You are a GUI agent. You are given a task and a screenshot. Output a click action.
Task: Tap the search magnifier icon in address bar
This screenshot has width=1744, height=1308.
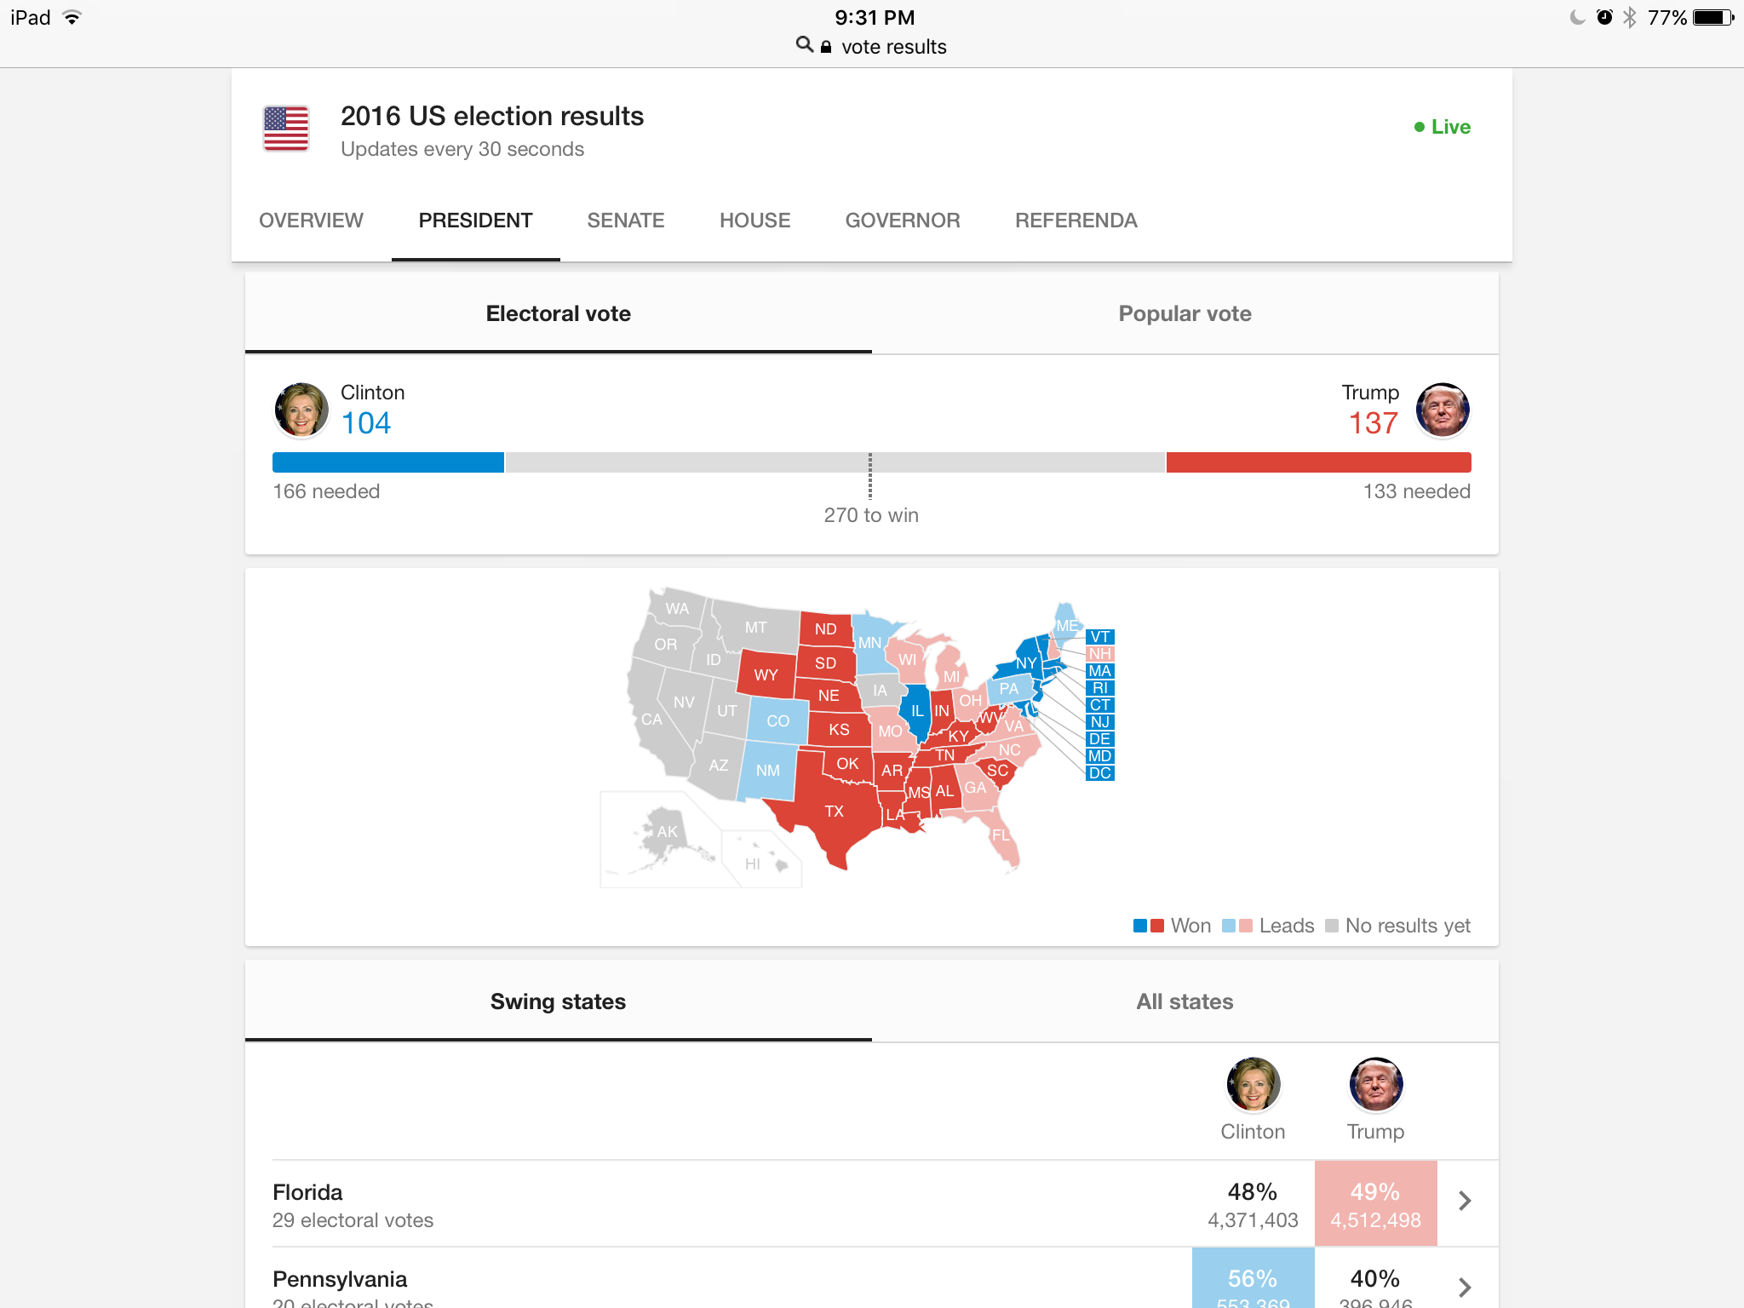(x=804, y=44)
